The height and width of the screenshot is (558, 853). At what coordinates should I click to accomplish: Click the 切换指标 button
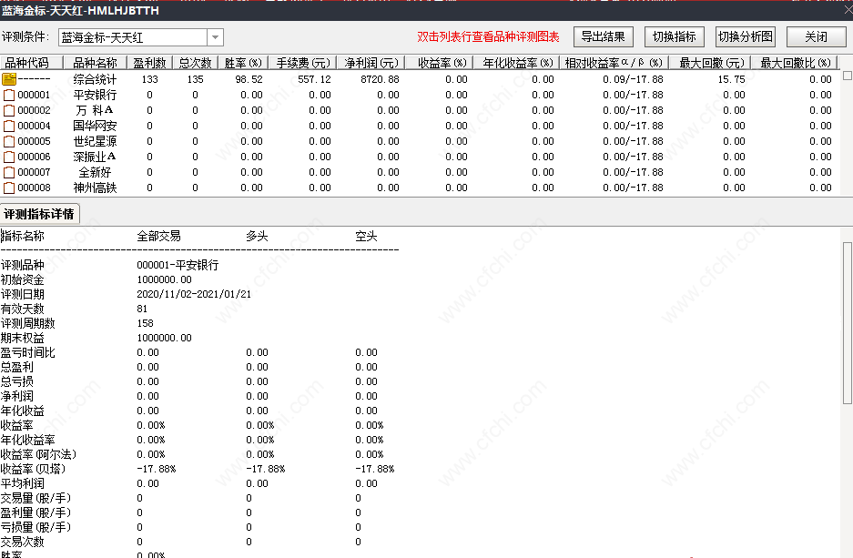674,37
